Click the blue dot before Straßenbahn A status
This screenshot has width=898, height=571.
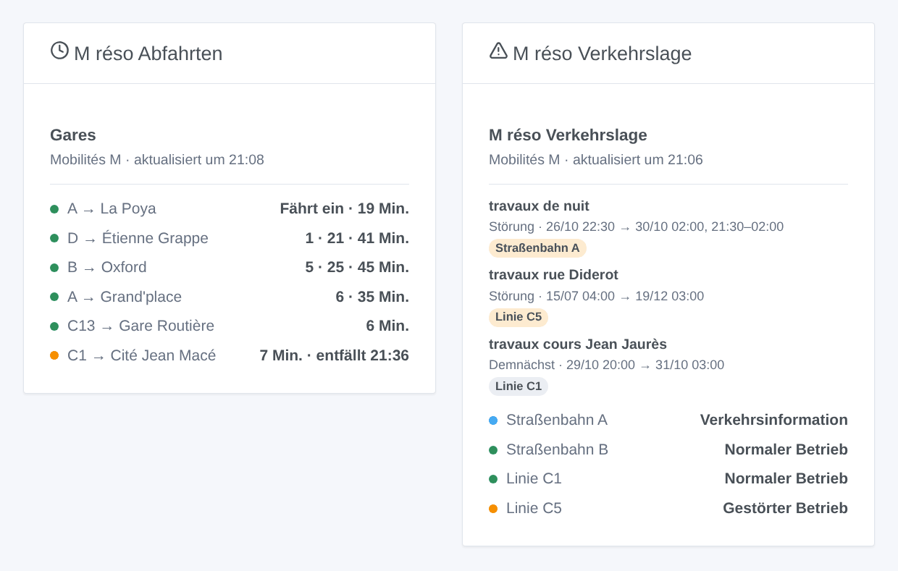pos(493,420)
